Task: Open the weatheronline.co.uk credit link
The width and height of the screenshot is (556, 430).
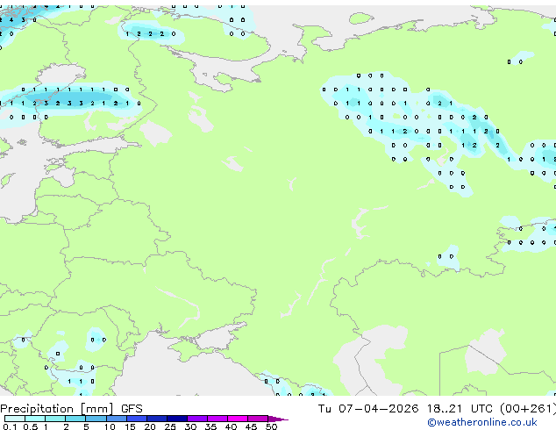Action: click(482, 422)
